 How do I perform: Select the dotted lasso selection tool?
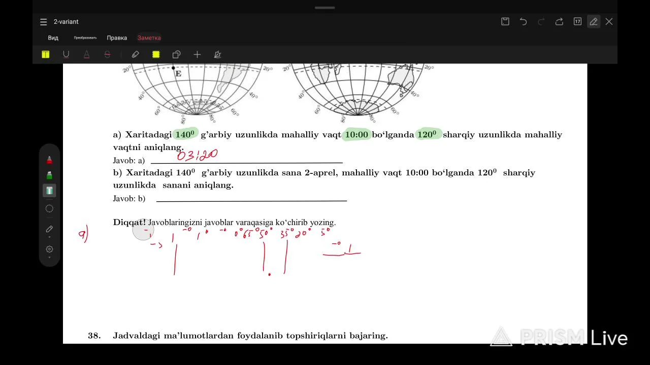click(x=49, y=208)
